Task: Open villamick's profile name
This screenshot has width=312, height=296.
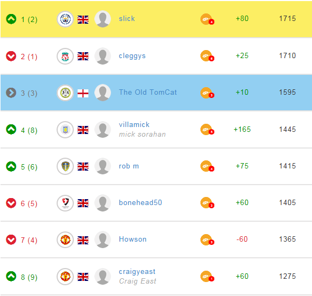Action: 134,125
